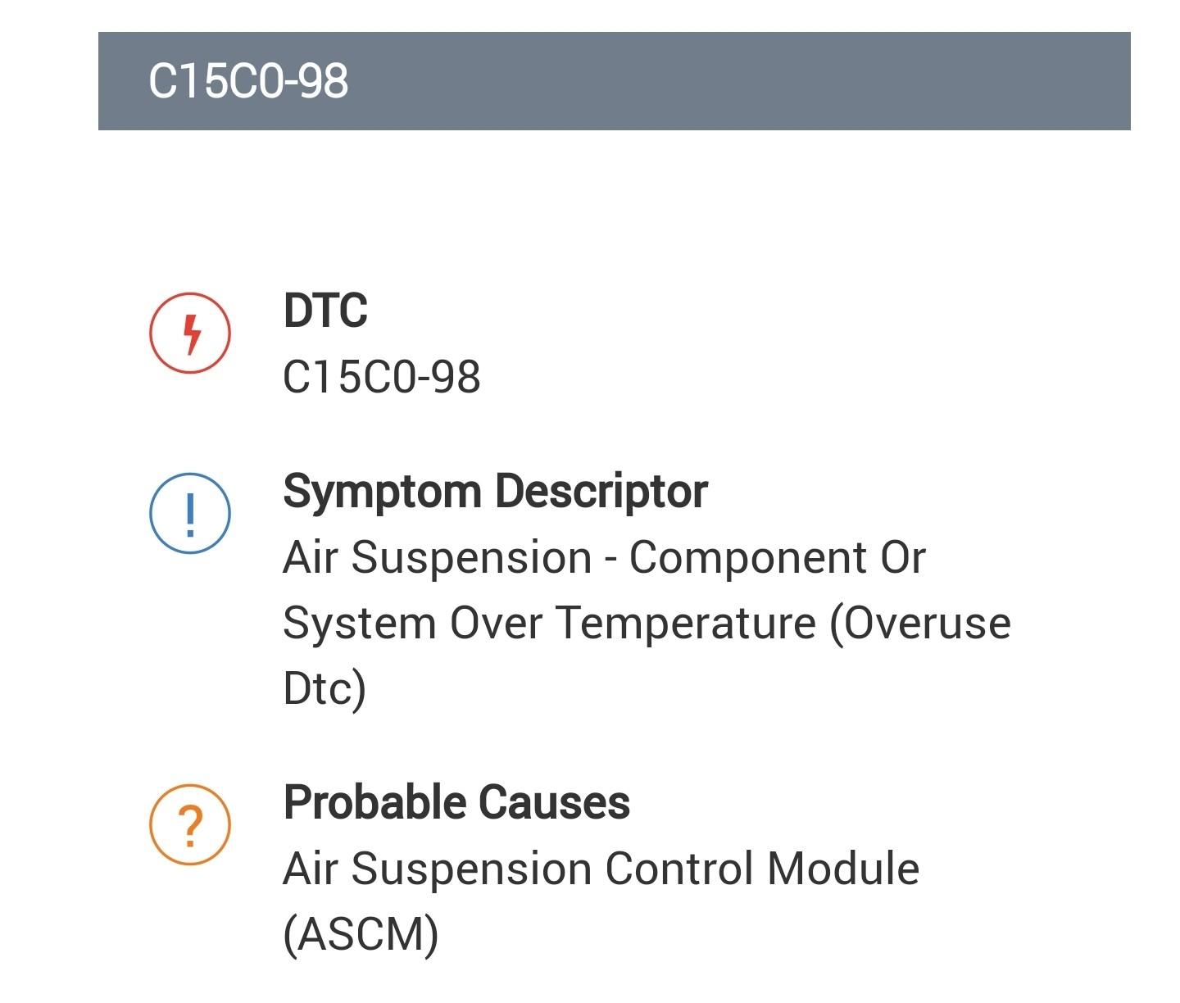
Task: Click the System Over Temperature (Overuse line
Action: pyautogui.click(x=647, y=624)
